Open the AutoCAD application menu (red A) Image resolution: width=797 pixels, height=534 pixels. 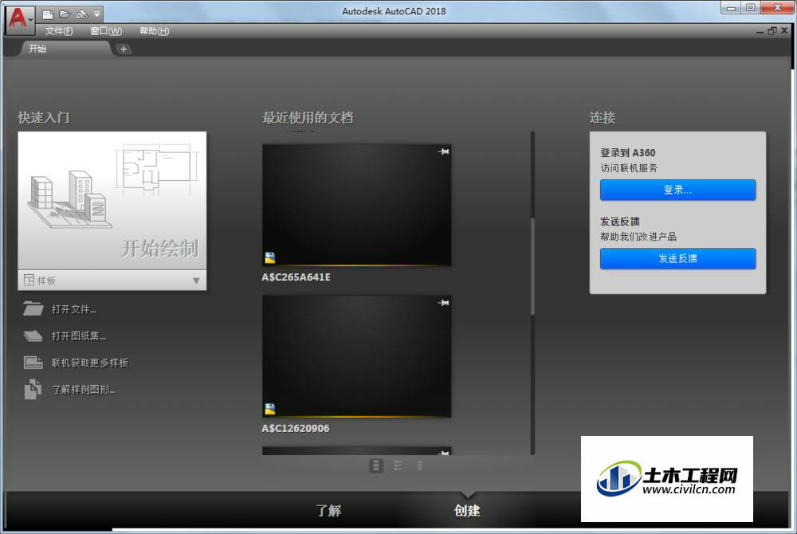pyautogui.click(x=19, y=19)
